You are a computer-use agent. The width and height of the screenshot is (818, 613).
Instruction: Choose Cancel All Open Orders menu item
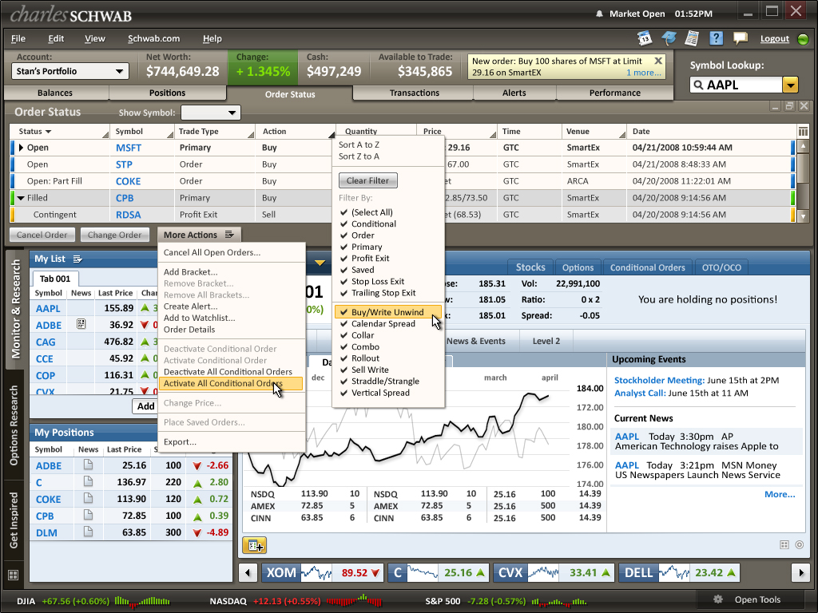pos(212,252)
